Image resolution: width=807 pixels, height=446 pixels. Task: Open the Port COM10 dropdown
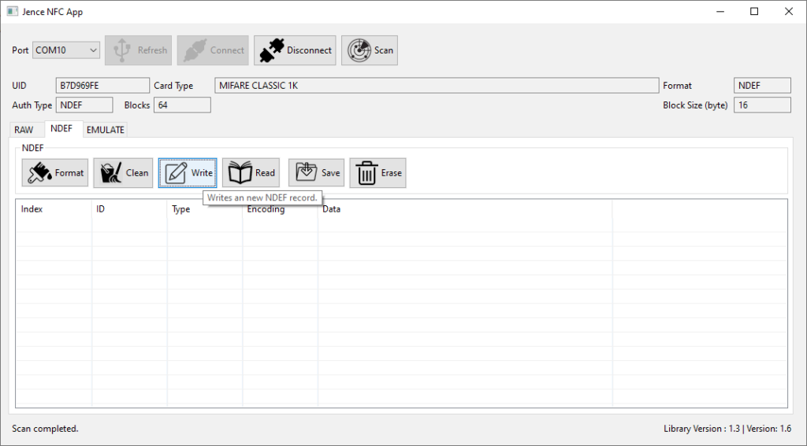click(66, 50)
